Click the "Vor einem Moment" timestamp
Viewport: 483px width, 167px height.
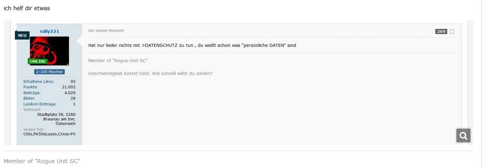pyautogui.click(x=106, y=31)
